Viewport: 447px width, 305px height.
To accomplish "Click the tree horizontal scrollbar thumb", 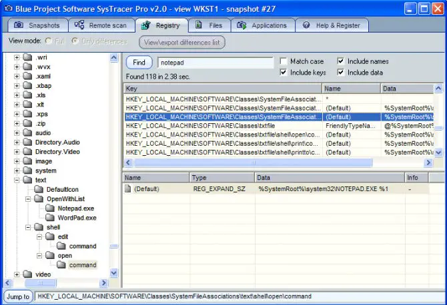I will tap(41, 283).
